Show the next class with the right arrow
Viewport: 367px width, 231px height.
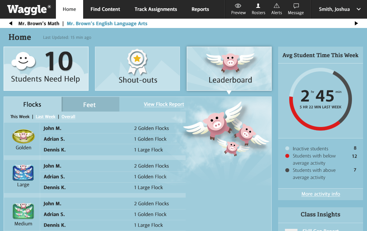[356, 23]
